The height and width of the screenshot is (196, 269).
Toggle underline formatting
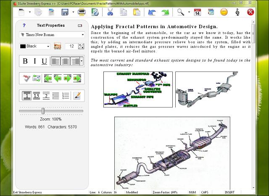[44, 61]
